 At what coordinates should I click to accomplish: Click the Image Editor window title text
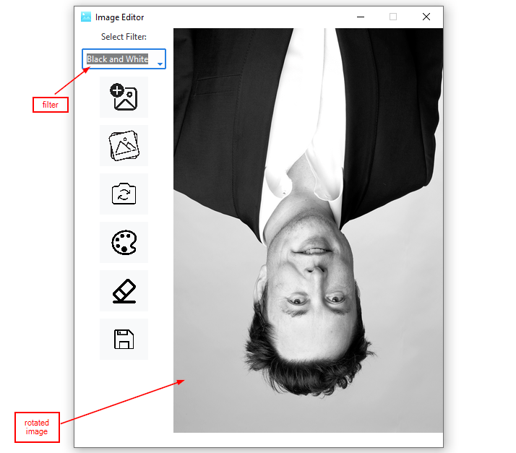pyautogui.click(x=119, y=17)
